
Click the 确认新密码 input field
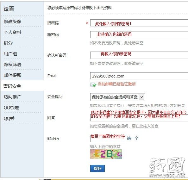139,55
